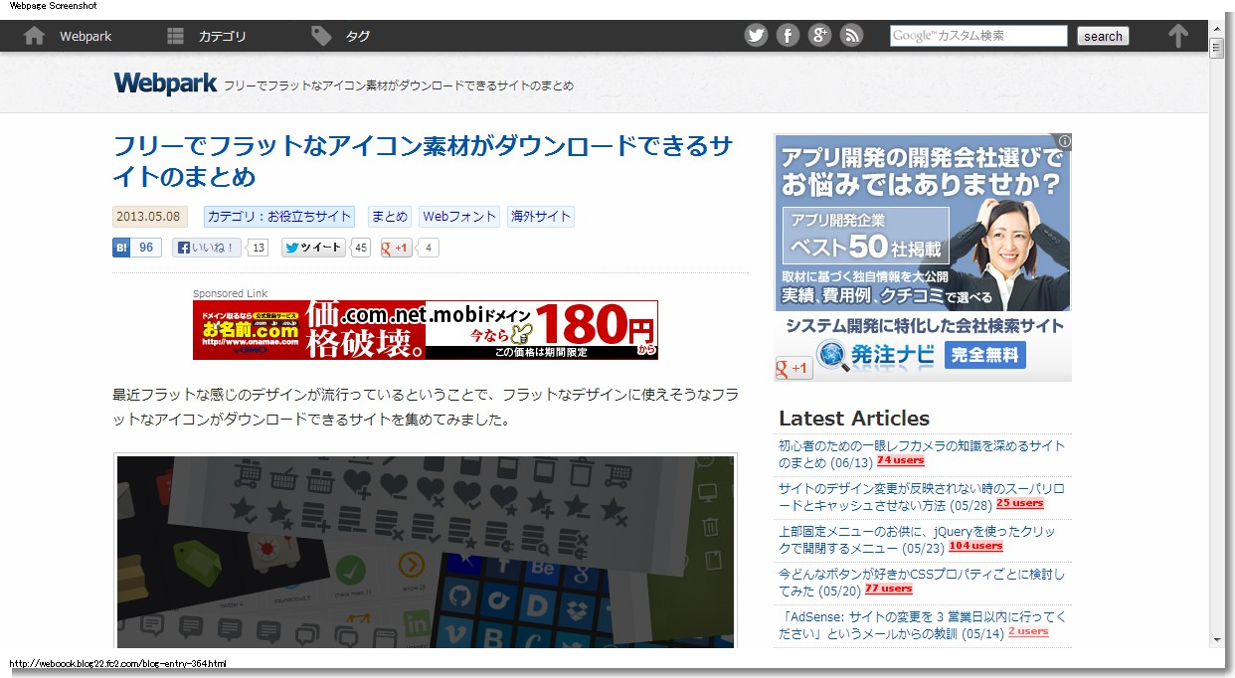
Task: Click the タグ tag icon
Action: (321, 36)
